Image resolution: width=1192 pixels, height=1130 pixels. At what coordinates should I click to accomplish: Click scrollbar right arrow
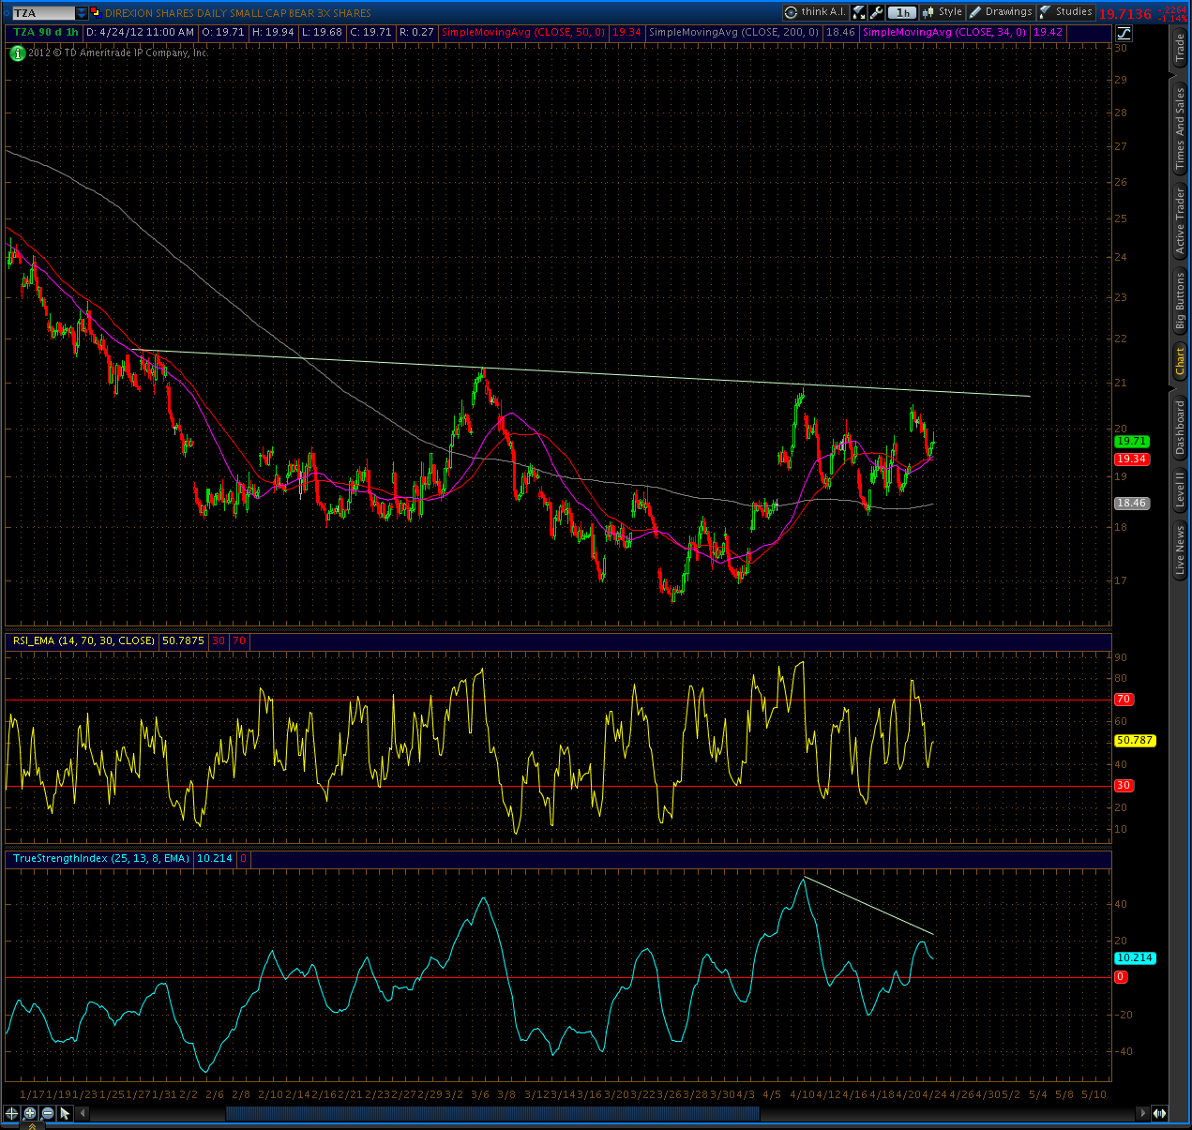click(x=1141, y=1113)
